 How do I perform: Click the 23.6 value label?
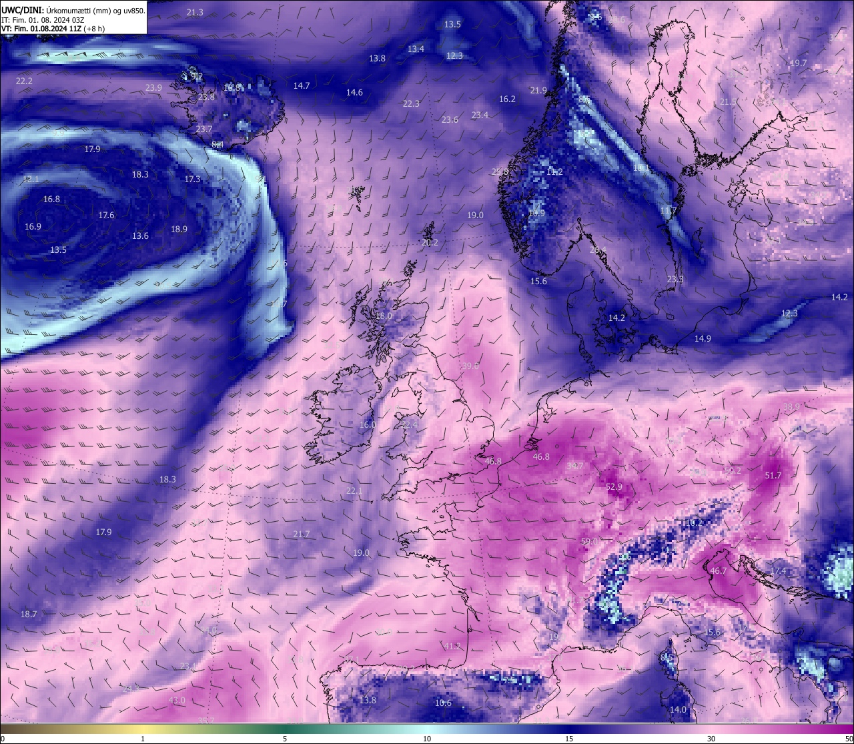pyautogui.click(x=450, y=120)
